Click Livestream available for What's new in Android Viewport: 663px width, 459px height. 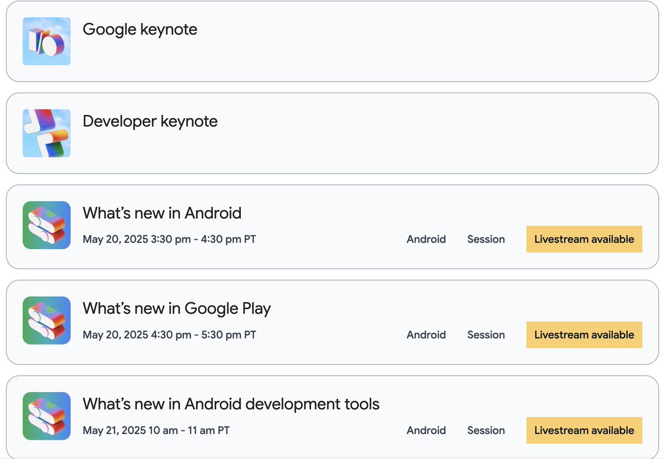584,239
